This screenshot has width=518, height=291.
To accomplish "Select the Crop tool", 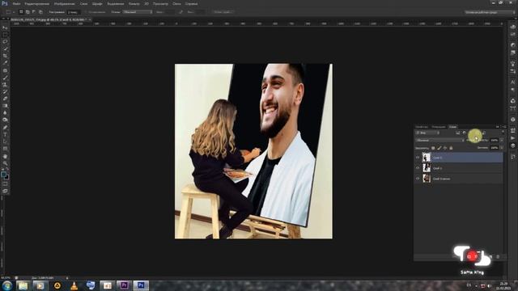I will coord(5,56).
